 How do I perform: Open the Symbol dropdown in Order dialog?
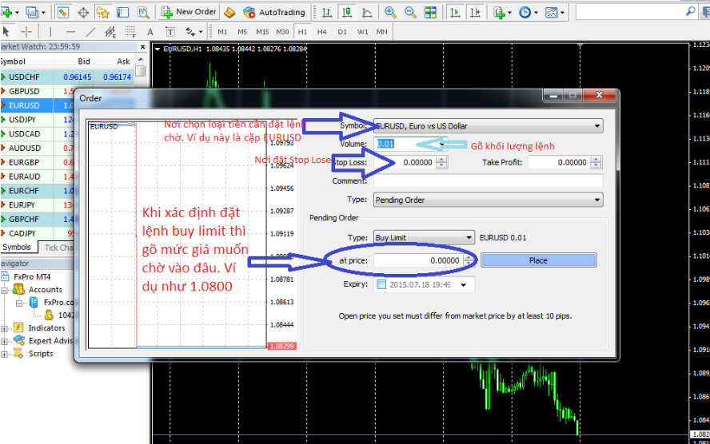pyautogui.click(x=596, y=126)
